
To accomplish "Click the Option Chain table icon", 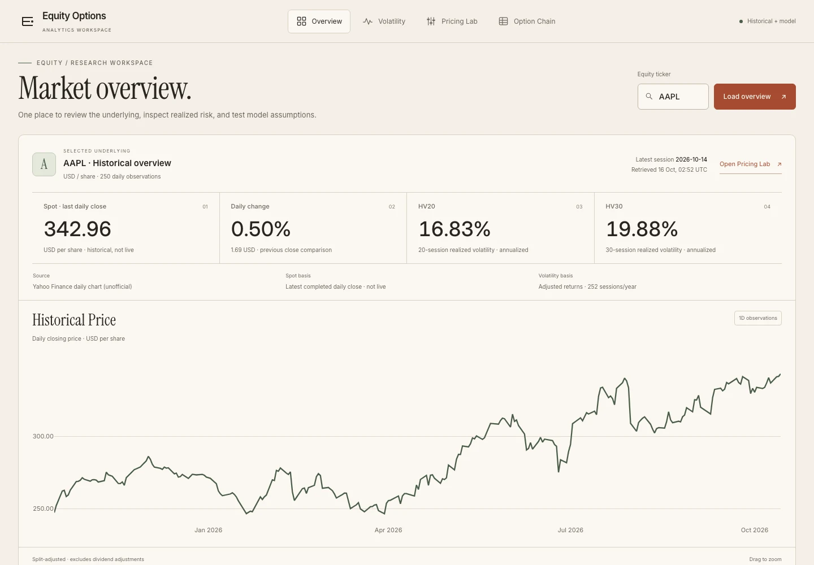I will tap(503, 21).
